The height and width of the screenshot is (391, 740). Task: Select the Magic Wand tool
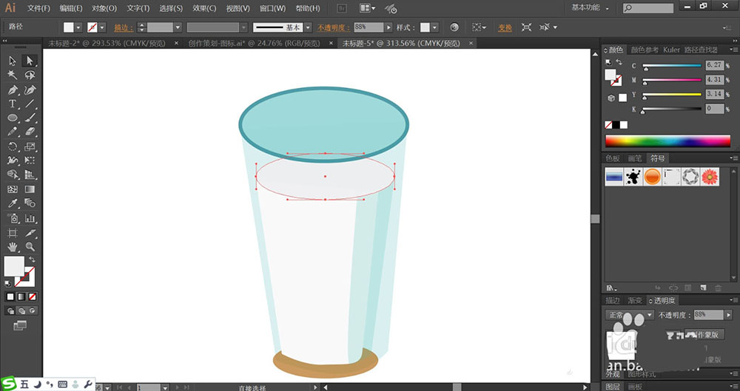[x=13, y=75]
